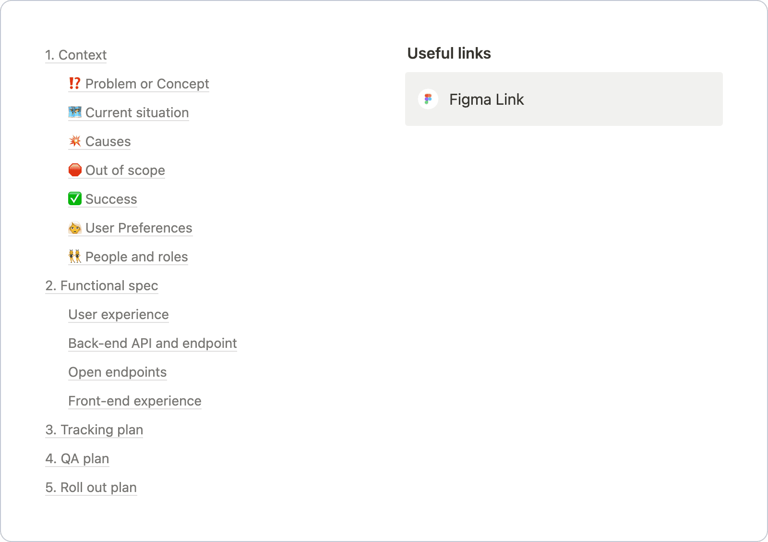Open the User experience subsection link
Image resolution: width=768 pixels, height=542 pixels.
[119, 315]
